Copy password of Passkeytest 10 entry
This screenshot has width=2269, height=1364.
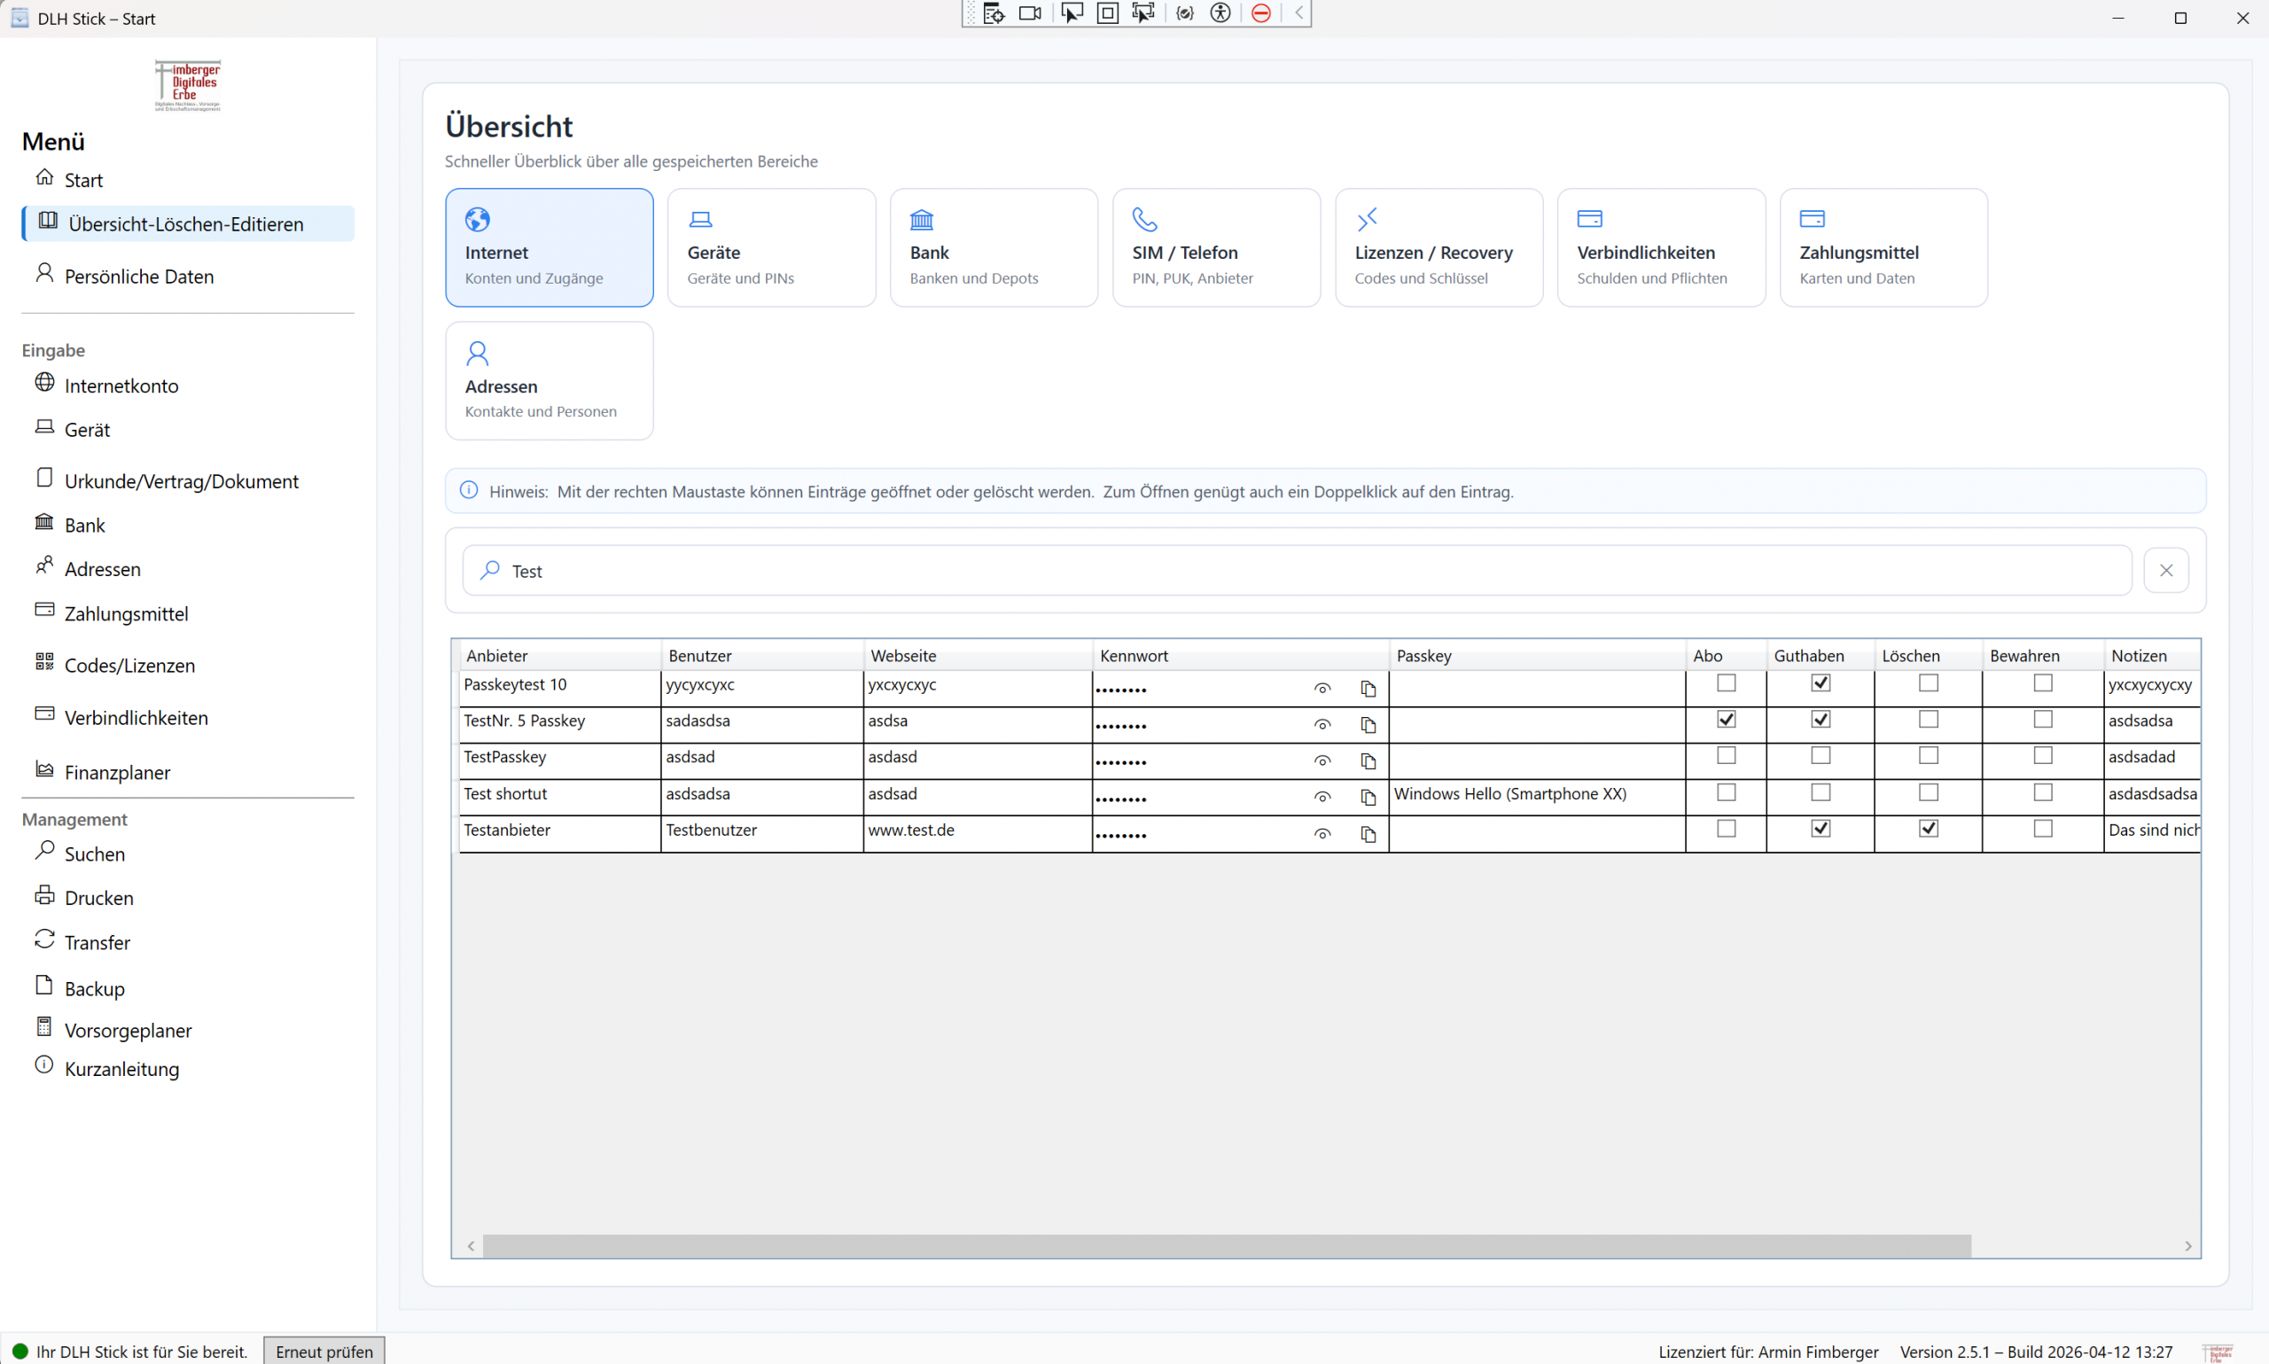[x=1368, y=689]
